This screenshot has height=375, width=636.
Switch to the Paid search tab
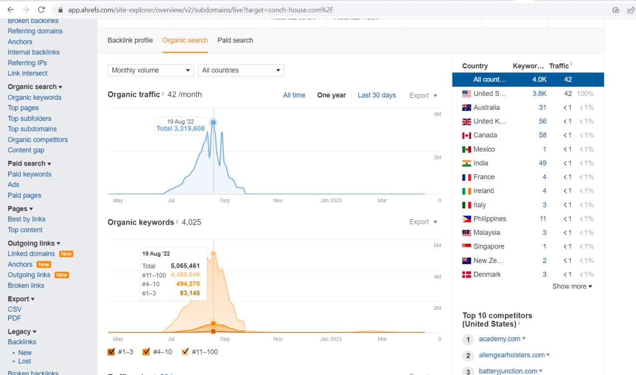(235, 40)
